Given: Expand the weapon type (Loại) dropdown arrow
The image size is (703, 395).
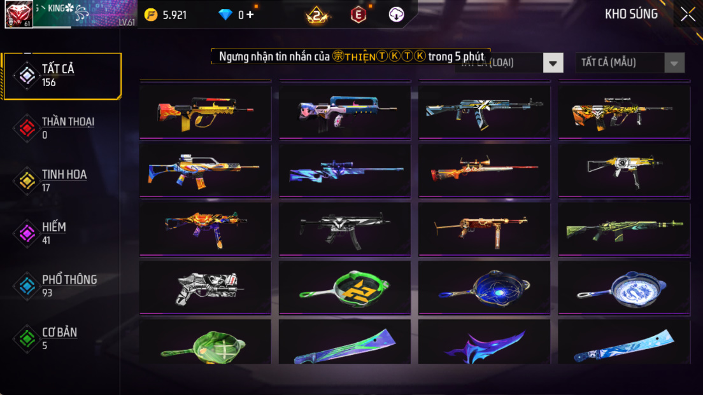Looking at the screenshot, I should coord(553,63).
